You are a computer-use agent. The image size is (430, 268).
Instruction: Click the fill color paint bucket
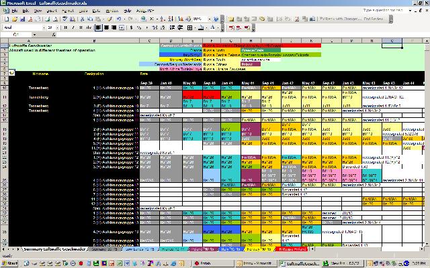(x=202, y=27)
